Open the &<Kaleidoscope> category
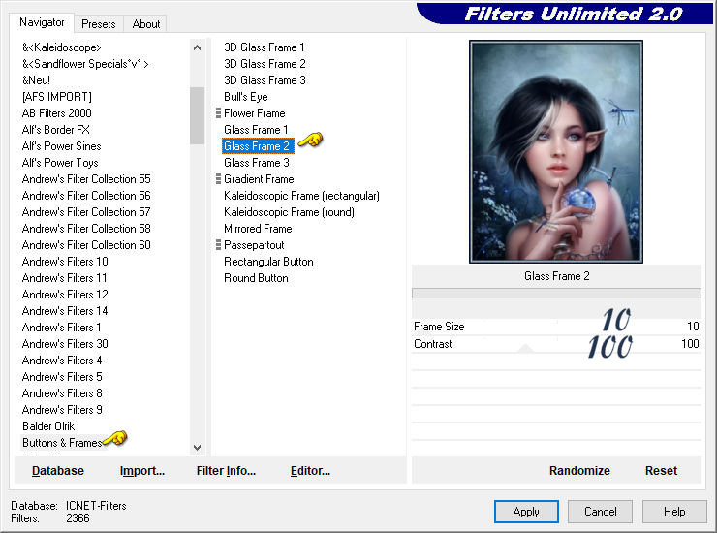The height and width of the screenshot is (533, 717). [61, 47]
